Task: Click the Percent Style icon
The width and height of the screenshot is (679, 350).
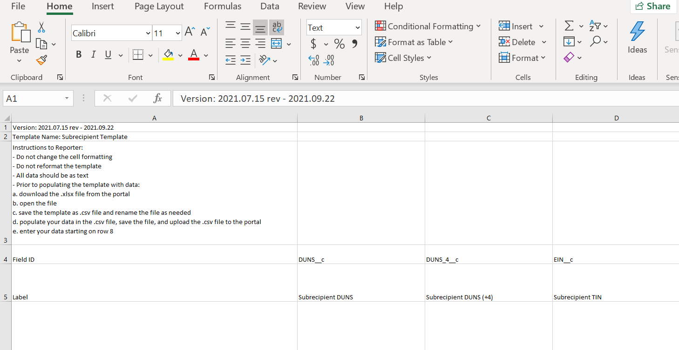Action: tap(339, 44)
